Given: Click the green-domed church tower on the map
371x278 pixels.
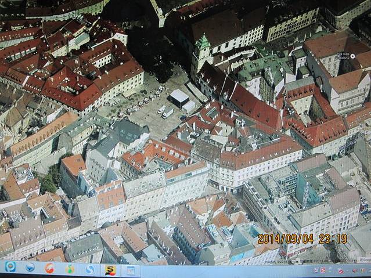Looking at the screenshot, I should pos(203,44).
